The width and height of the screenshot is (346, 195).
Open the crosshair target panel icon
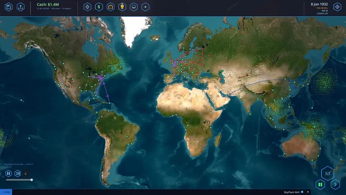tap(87, 7)
